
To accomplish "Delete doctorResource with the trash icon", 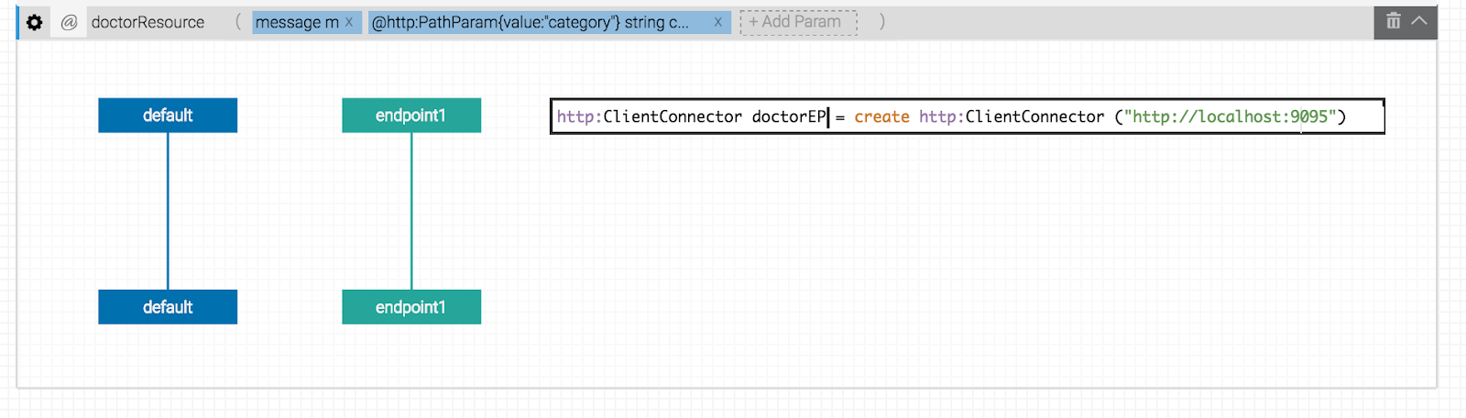I will click(1394, 21).
